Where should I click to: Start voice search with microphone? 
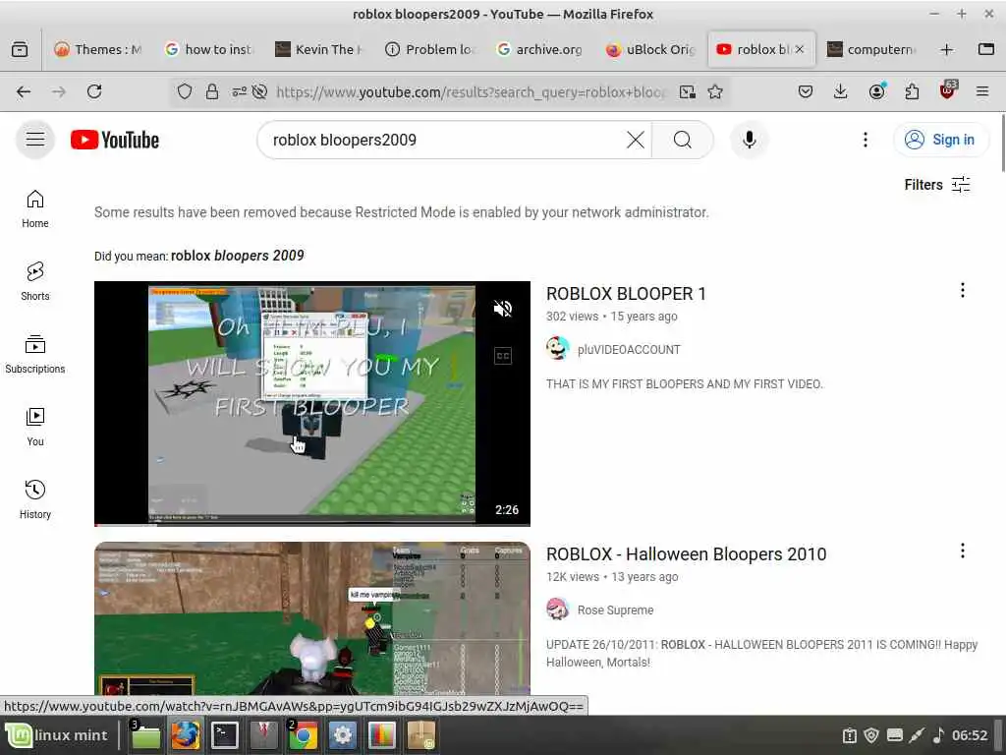(749, 140)
